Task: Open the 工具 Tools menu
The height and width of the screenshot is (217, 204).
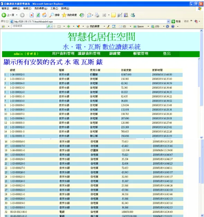Action: click(x=54, y=9)
